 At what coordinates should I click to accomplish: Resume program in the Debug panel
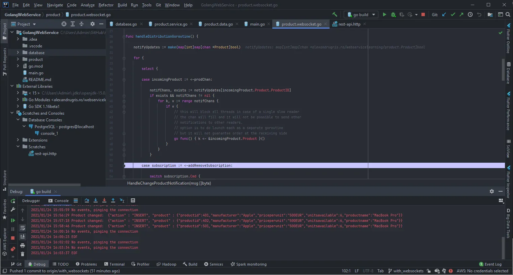click(13, 220)
